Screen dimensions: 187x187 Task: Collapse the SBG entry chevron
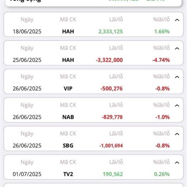click(177, 134)
